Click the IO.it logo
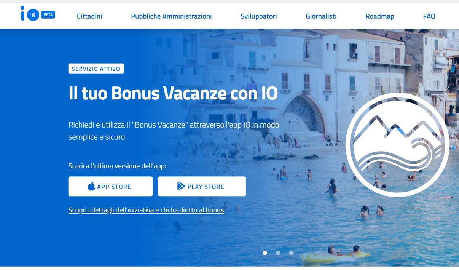Viewport: 459px width, 270px height. (x=30, y=14)
